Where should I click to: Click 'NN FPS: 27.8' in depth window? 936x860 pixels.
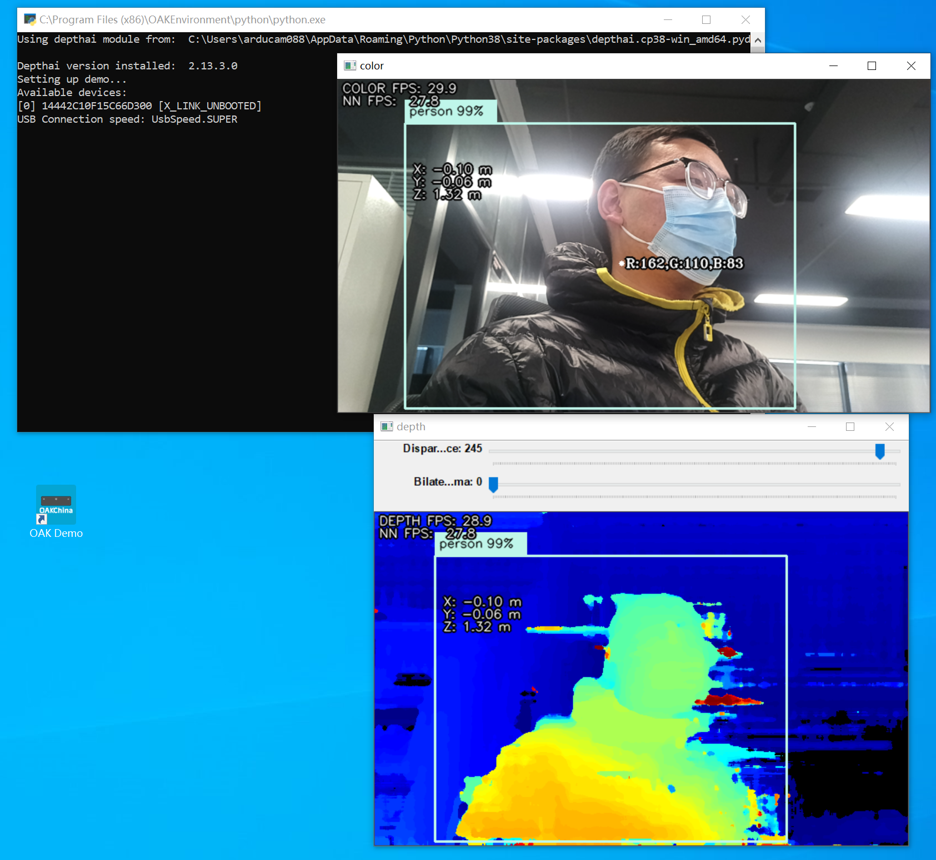click(x=428, y=534)
